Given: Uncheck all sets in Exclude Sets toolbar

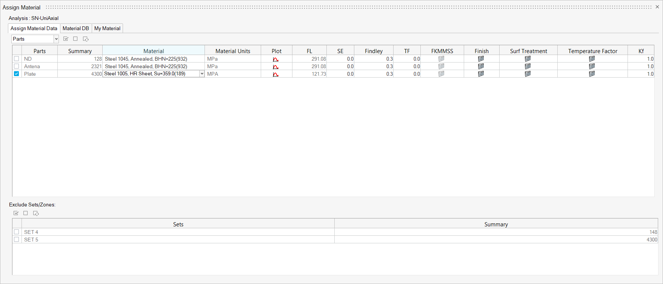Looking at the screenshot, I should tap(26, 213).
